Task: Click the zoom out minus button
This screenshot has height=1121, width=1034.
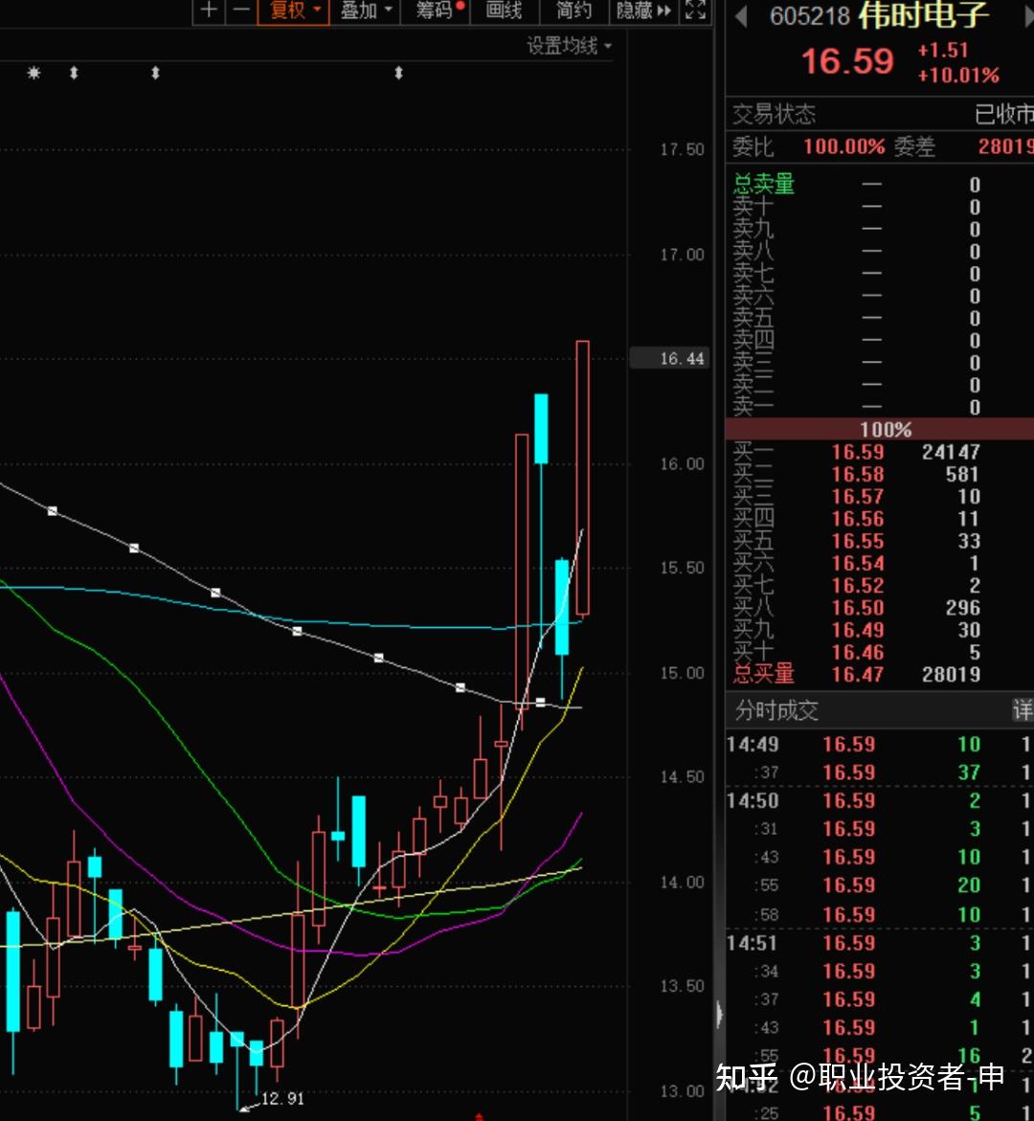Action: 241,11
